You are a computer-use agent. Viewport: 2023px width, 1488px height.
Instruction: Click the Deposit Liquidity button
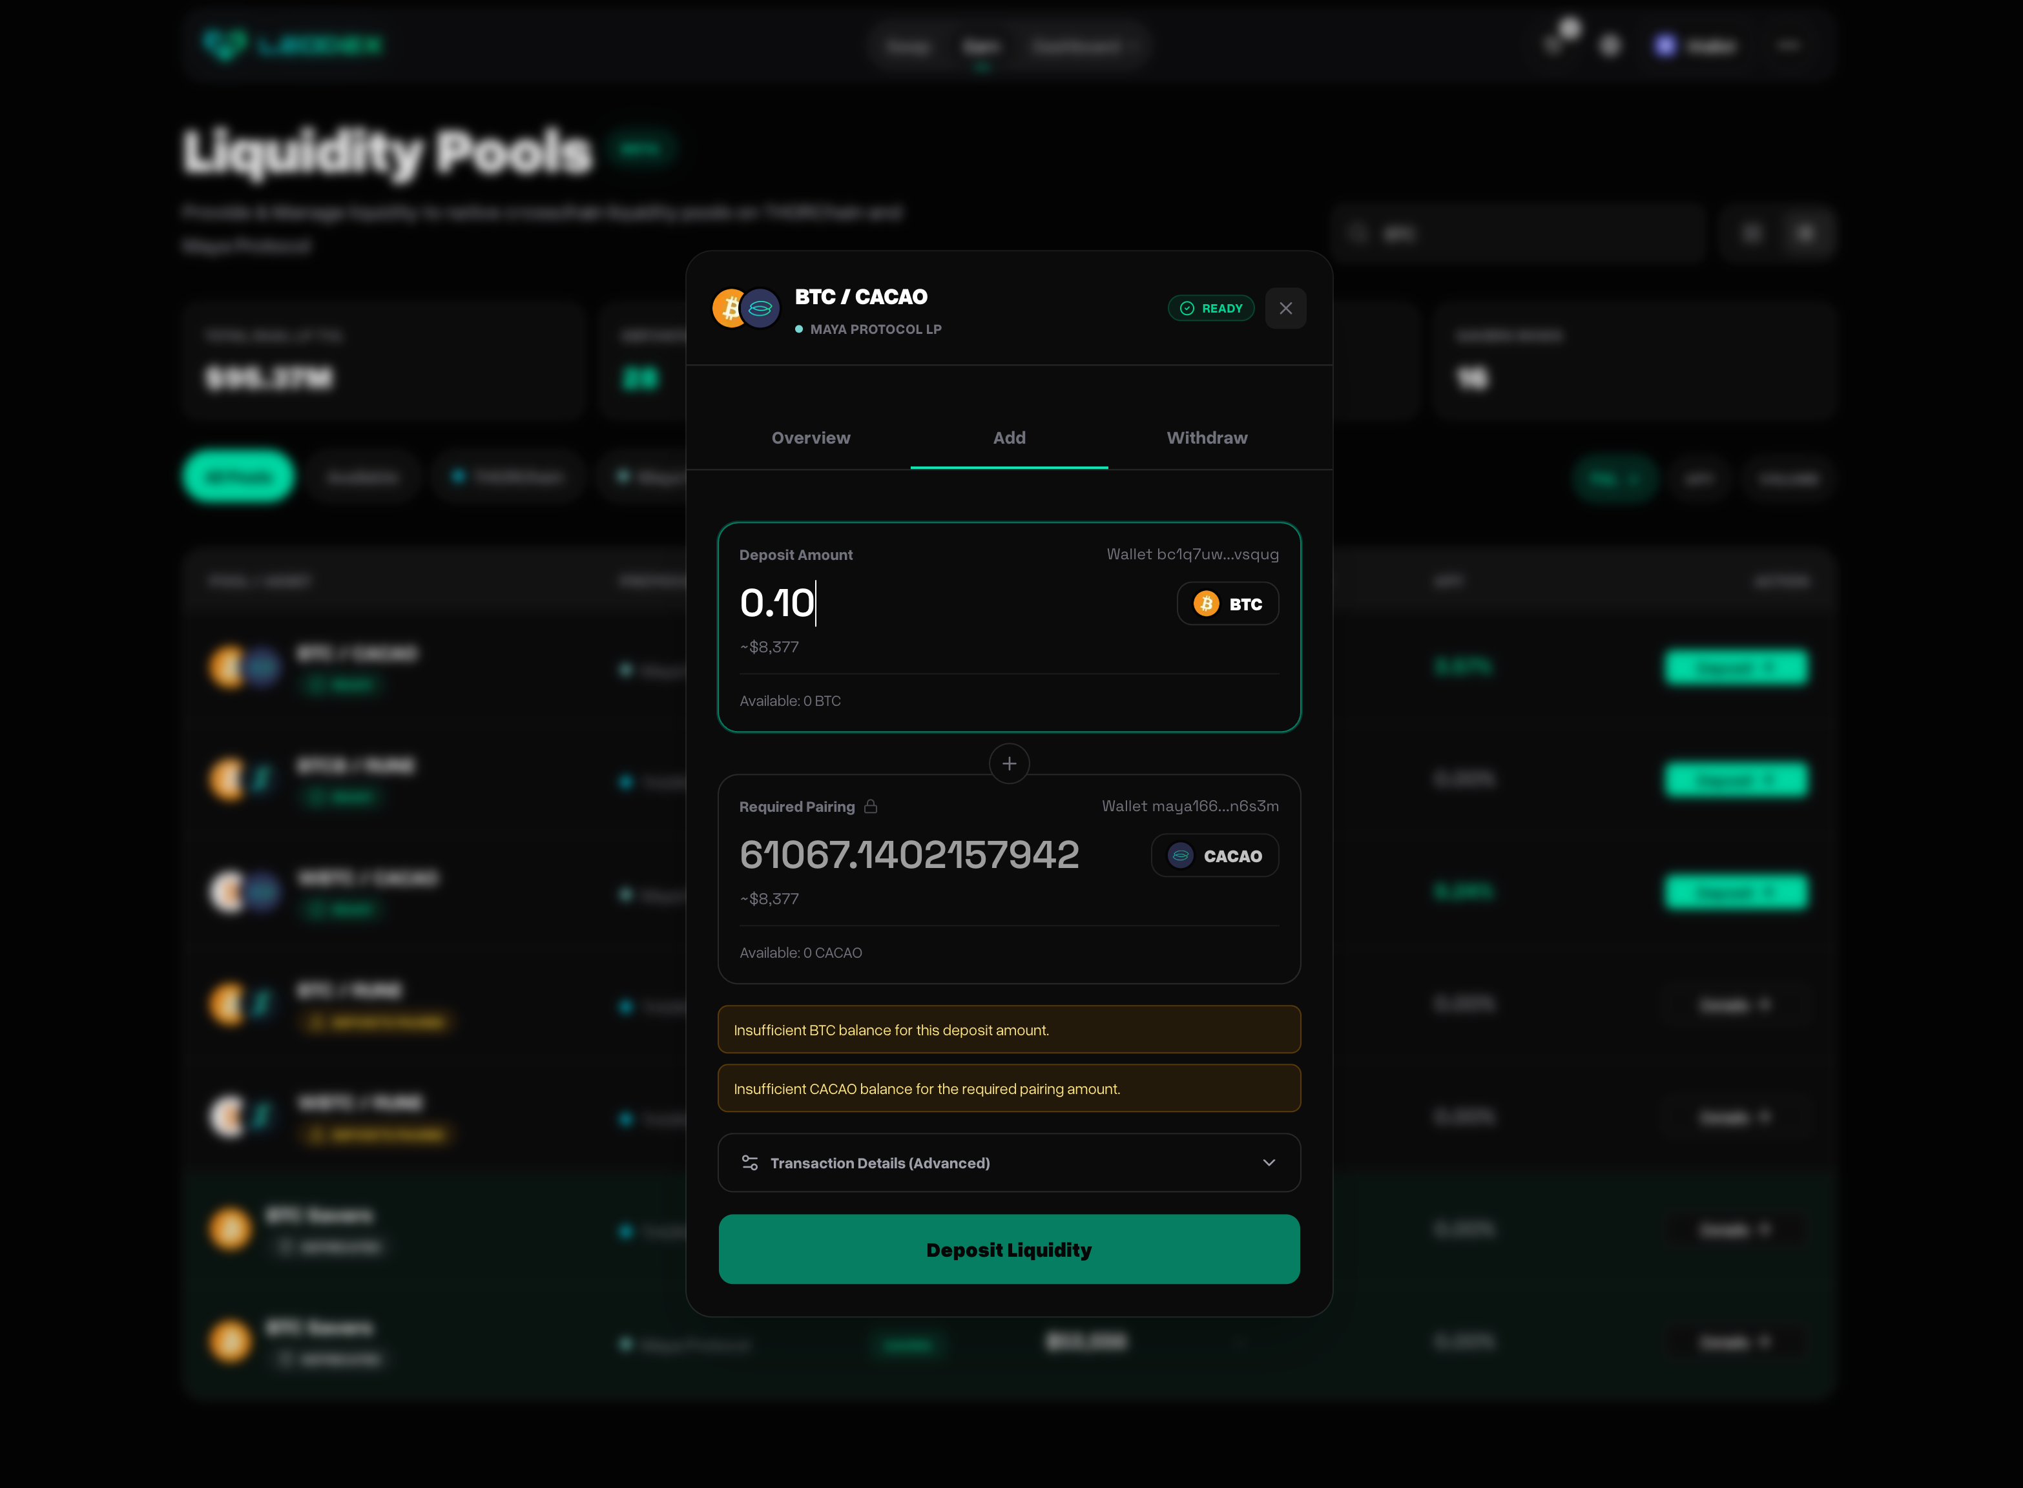pos(1009,1249)
